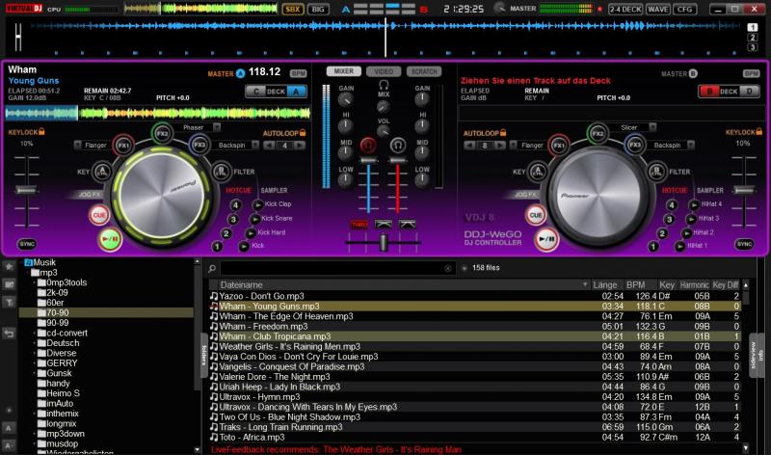Select right deck B button
Screen dimensions: 771x455
point(709,92)
